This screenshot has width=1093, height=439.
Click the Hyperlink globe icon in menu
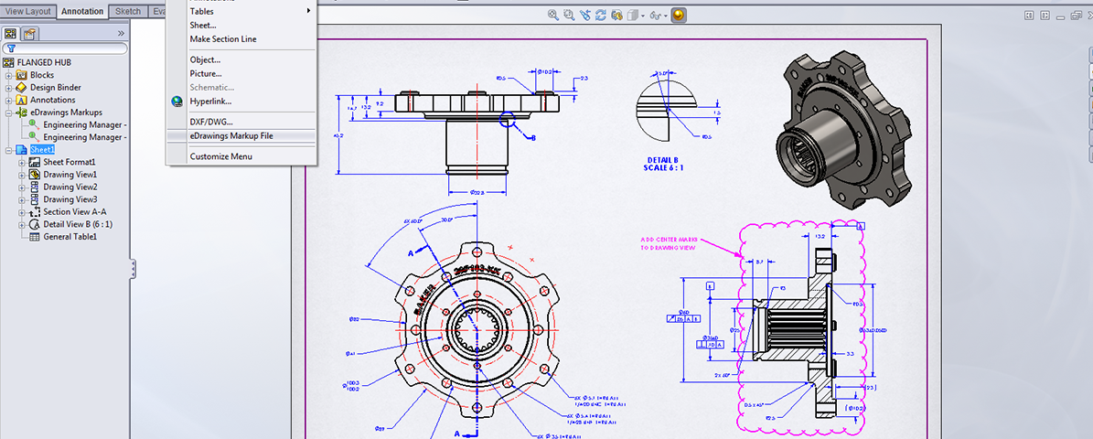coord(177,102)
